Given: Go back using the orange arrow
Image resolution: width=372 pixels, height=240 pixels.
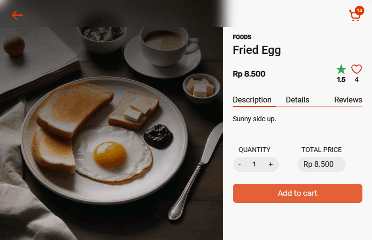Looking at the screenshot, I should 17,15.
